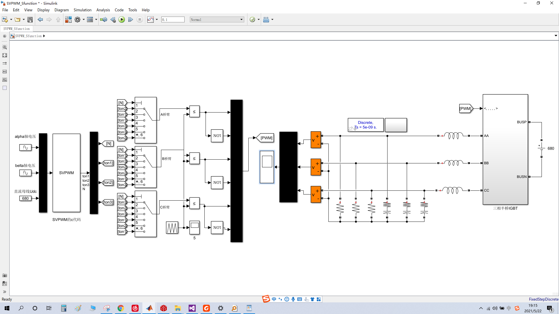Open the Simulation menu
The width and height of the screenshot is (559, 314).
point(82,10)
